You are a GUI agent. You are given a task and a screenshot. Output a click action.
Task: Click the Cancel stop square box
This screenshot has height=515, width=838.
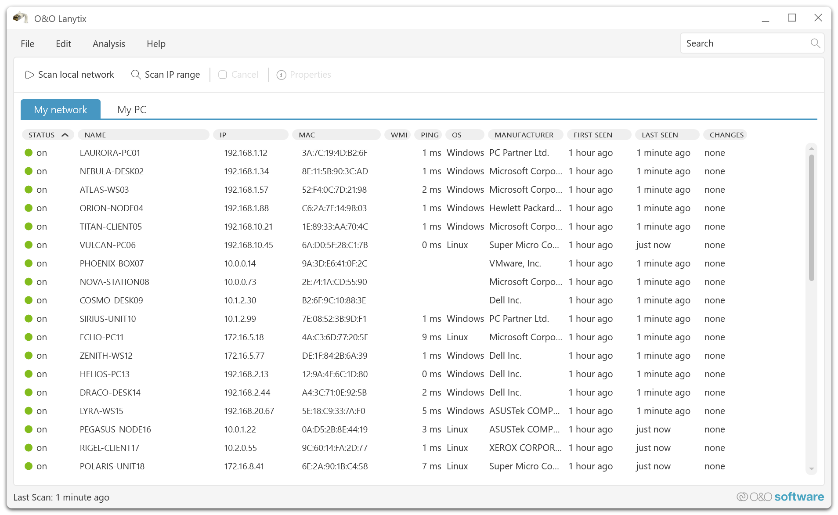[223, 75]
